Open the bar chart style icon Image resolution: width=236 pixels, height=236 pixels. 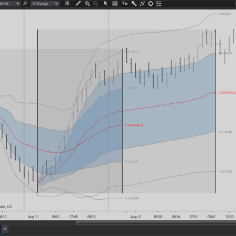coord(67,4)
